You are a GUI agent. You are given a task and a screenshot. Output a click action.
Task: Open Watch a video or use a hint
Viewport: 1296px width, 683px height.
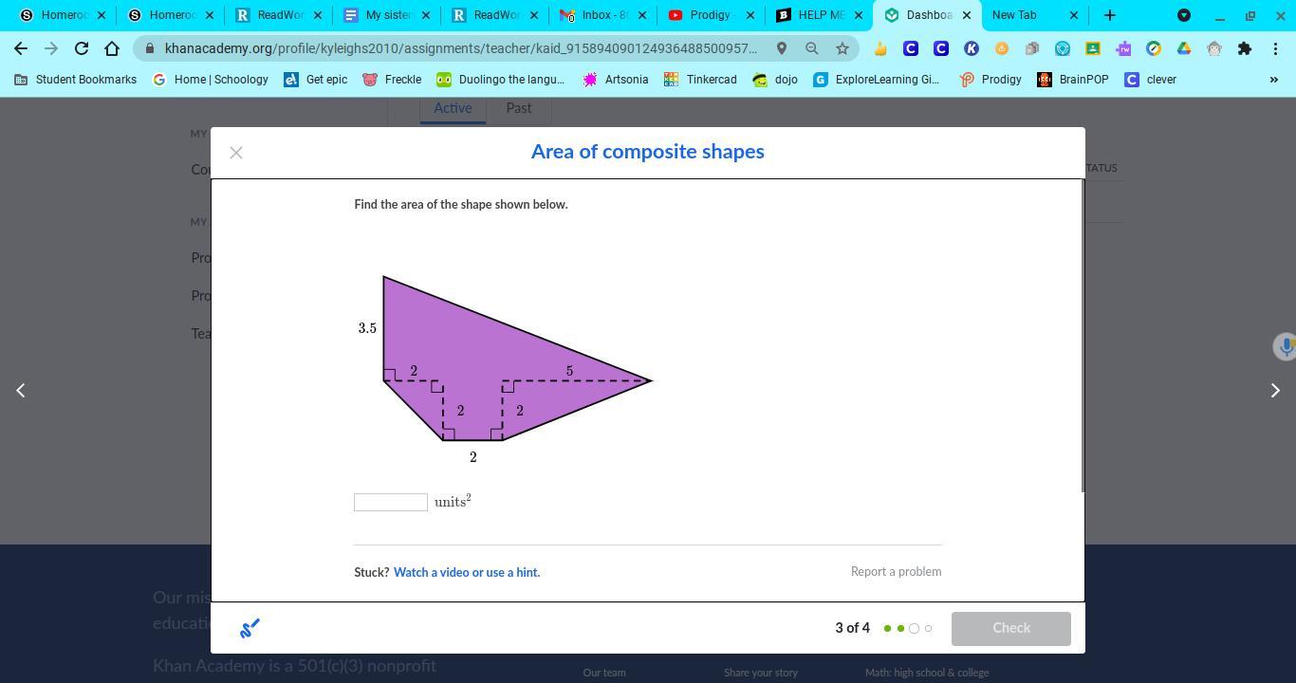pyautogui.click(x=467, y=572)
